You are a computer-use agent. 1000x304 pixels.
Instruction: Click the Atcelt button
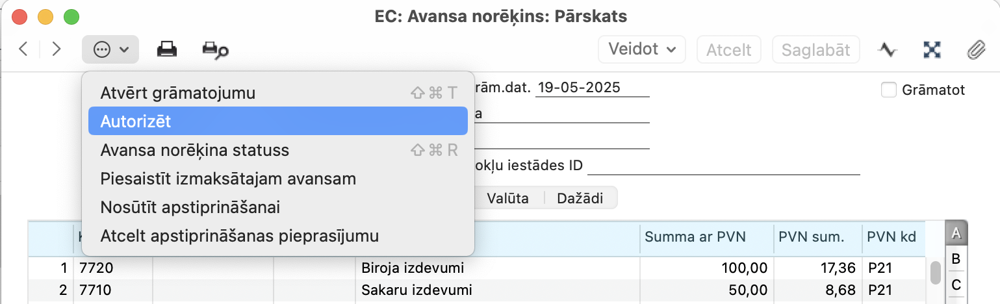[729, 49]
